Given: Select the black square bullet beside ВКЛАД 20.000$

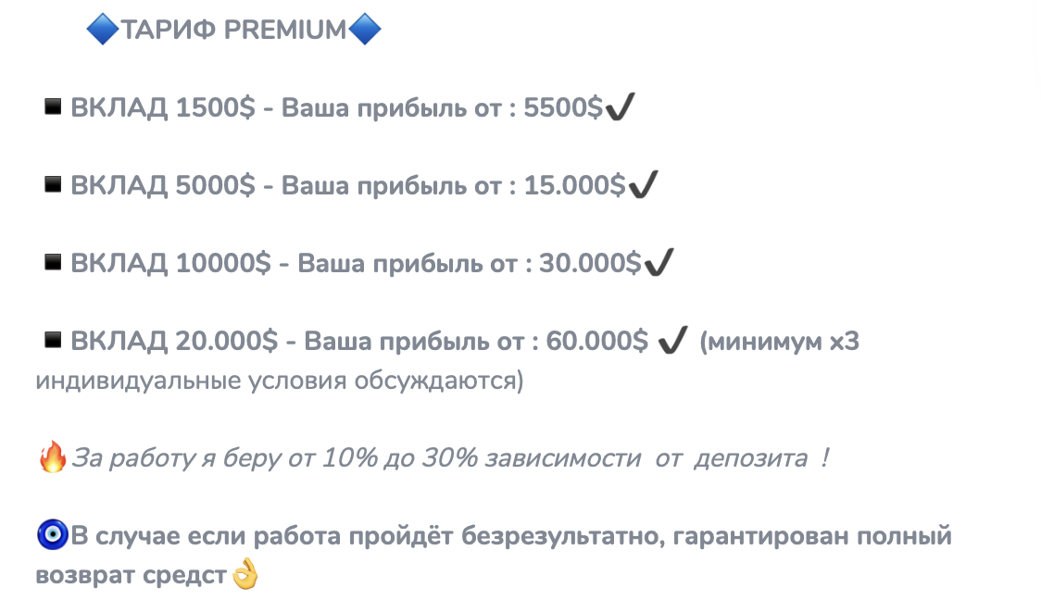Looking at the screenshot, I should 53,341.
